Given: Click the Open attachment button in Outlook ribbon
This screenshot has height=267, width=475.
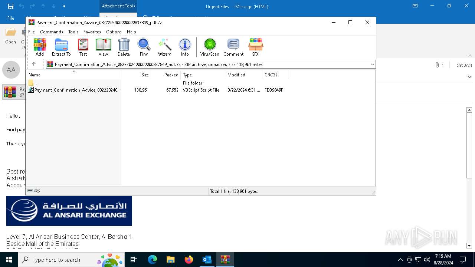Looking at the screenshot, I should point(11,36).
